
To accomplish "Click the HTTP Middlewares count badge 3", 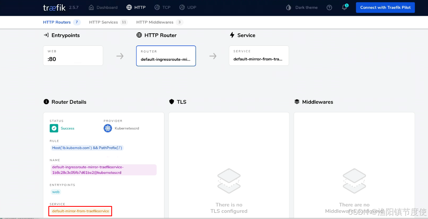I will click(x=179, y=22).
